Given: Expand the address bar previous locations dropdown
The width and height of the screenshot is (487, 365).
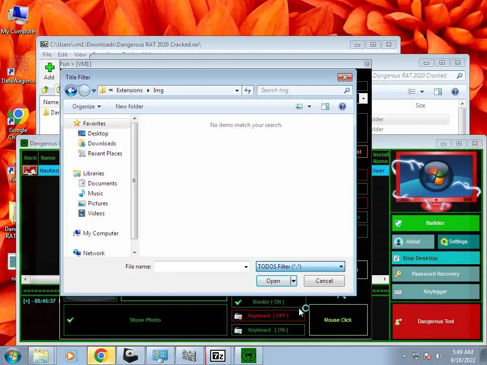Looking at the screenshot, I should pyautogui.click(x=237, y=90).
